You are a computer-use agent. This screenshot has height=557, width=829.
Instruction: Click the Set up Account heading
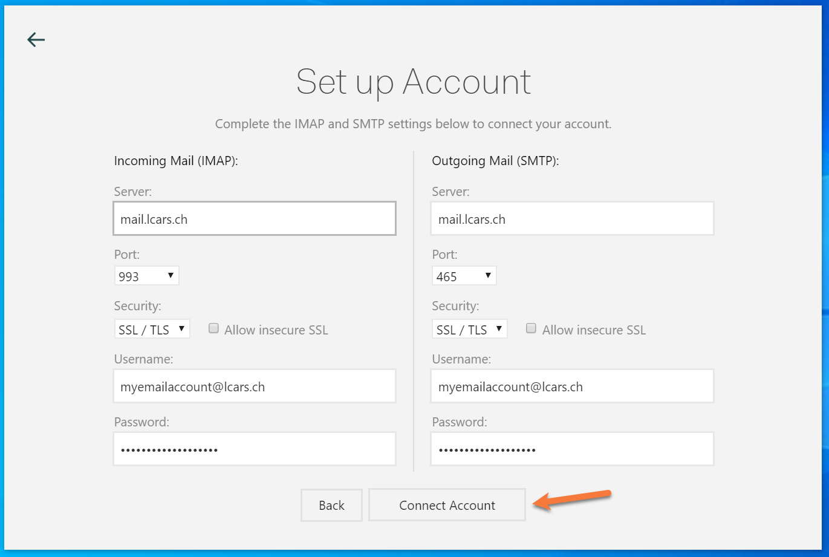tap(414, 82)
